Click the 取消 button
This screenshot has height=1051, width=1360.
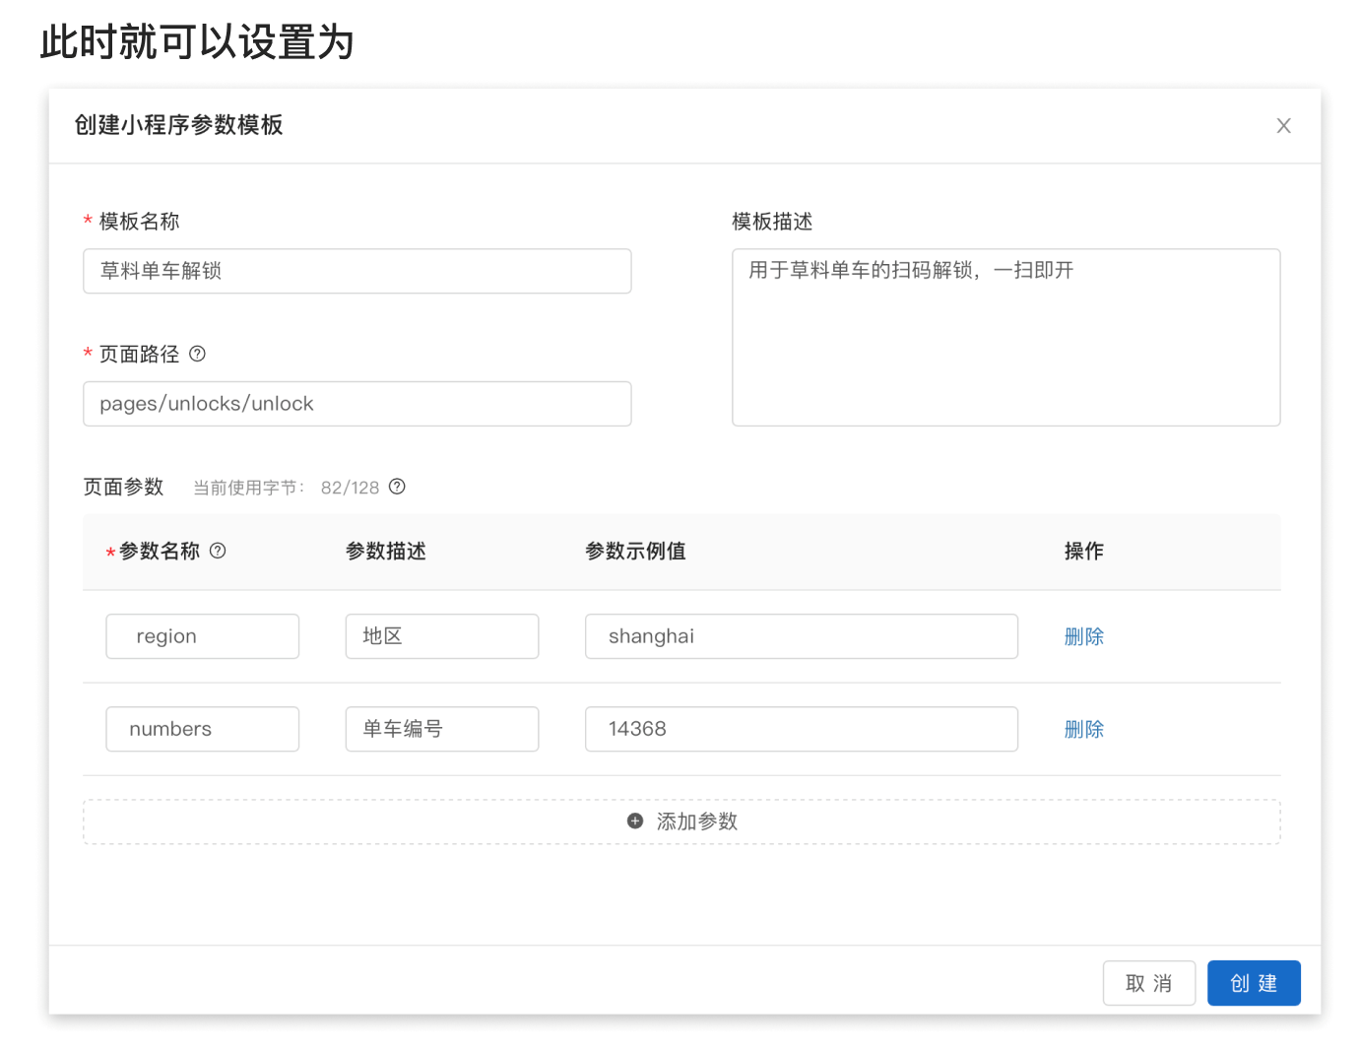[1149, 983]
